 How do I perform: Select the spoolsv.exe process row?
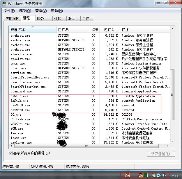pyautogui.click(x=89, y=59)
